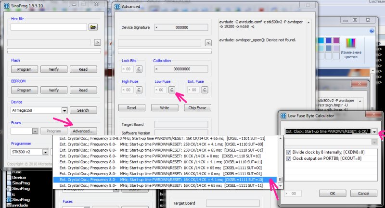Click Write button in Advanced window
This screenshot has width=385, height=208.
point(165,108)
